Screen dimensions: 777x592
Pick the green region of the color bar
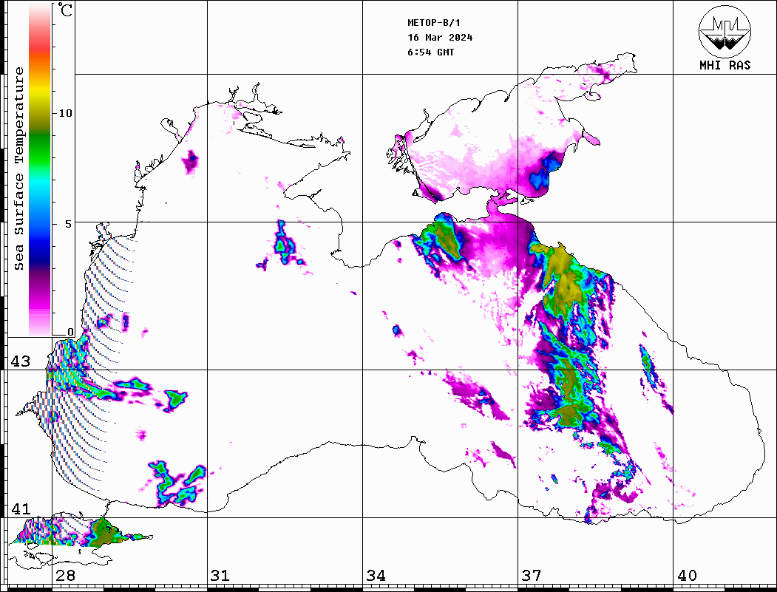[x=40, y=149]
